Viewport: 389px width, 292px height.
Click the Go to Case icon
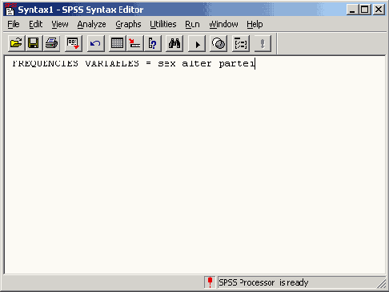[134, 43]
